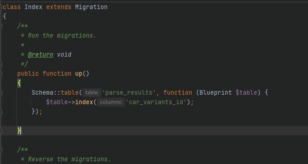Click the Index class name
This screenshot has height=164, width=308.
33,7
